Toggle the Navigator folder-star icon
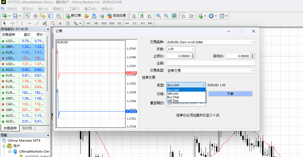This screenshot has height=157, width=303. pyautogui.click(x=43, y=16)
